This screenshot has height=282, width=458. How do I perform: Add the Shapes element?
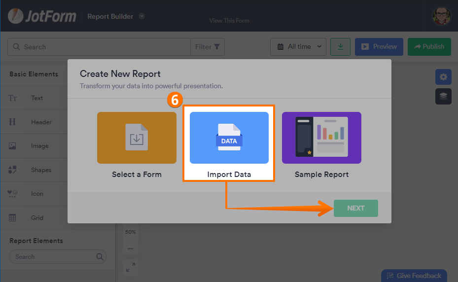pos(41,170)
